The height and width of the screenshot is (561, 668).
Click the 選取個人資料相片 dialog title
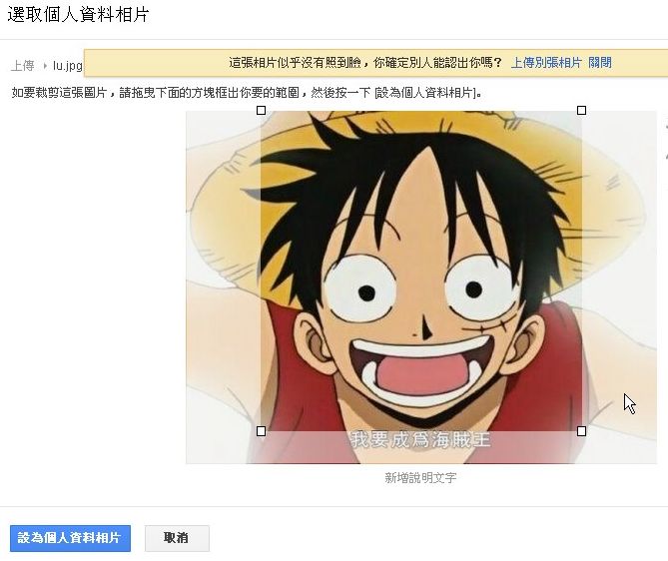(x=78, y=15)
